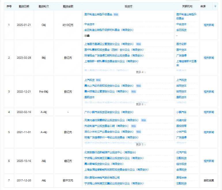Open associated institution 北汽产投
222x190 pixels.
pos(181,152)
